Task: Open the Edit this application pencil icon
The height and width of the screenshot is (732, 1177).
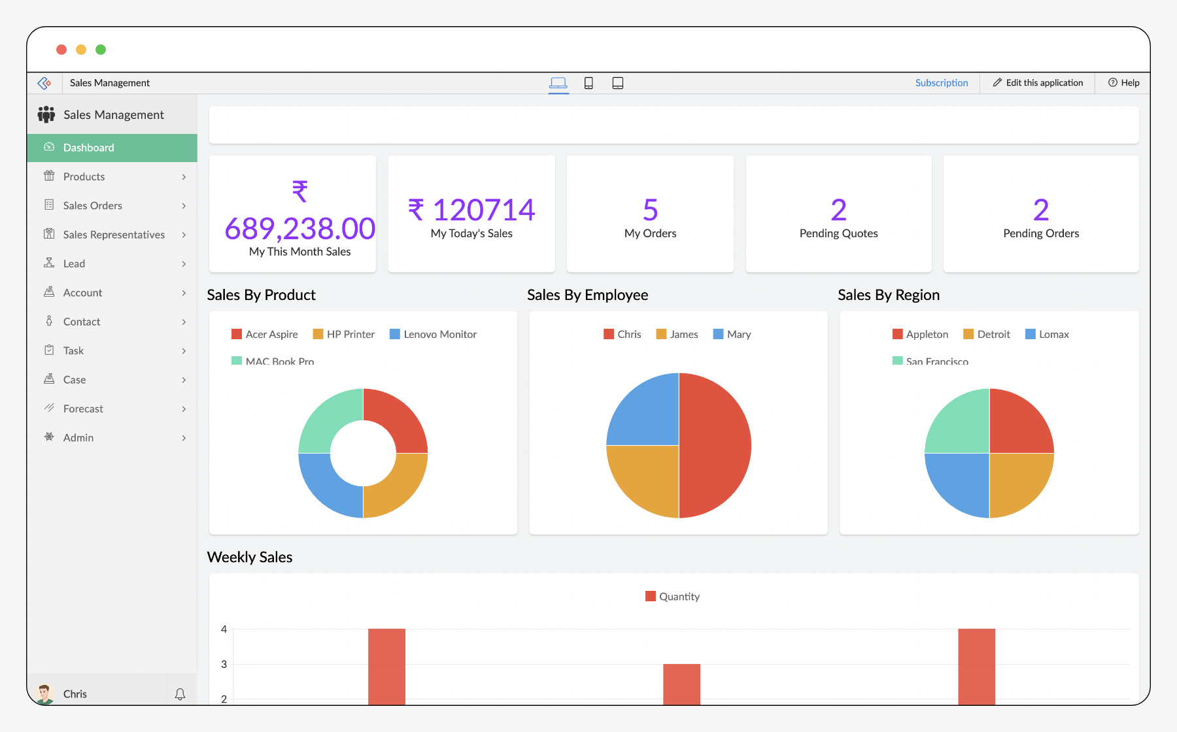Action: click(x=996, y=82)
